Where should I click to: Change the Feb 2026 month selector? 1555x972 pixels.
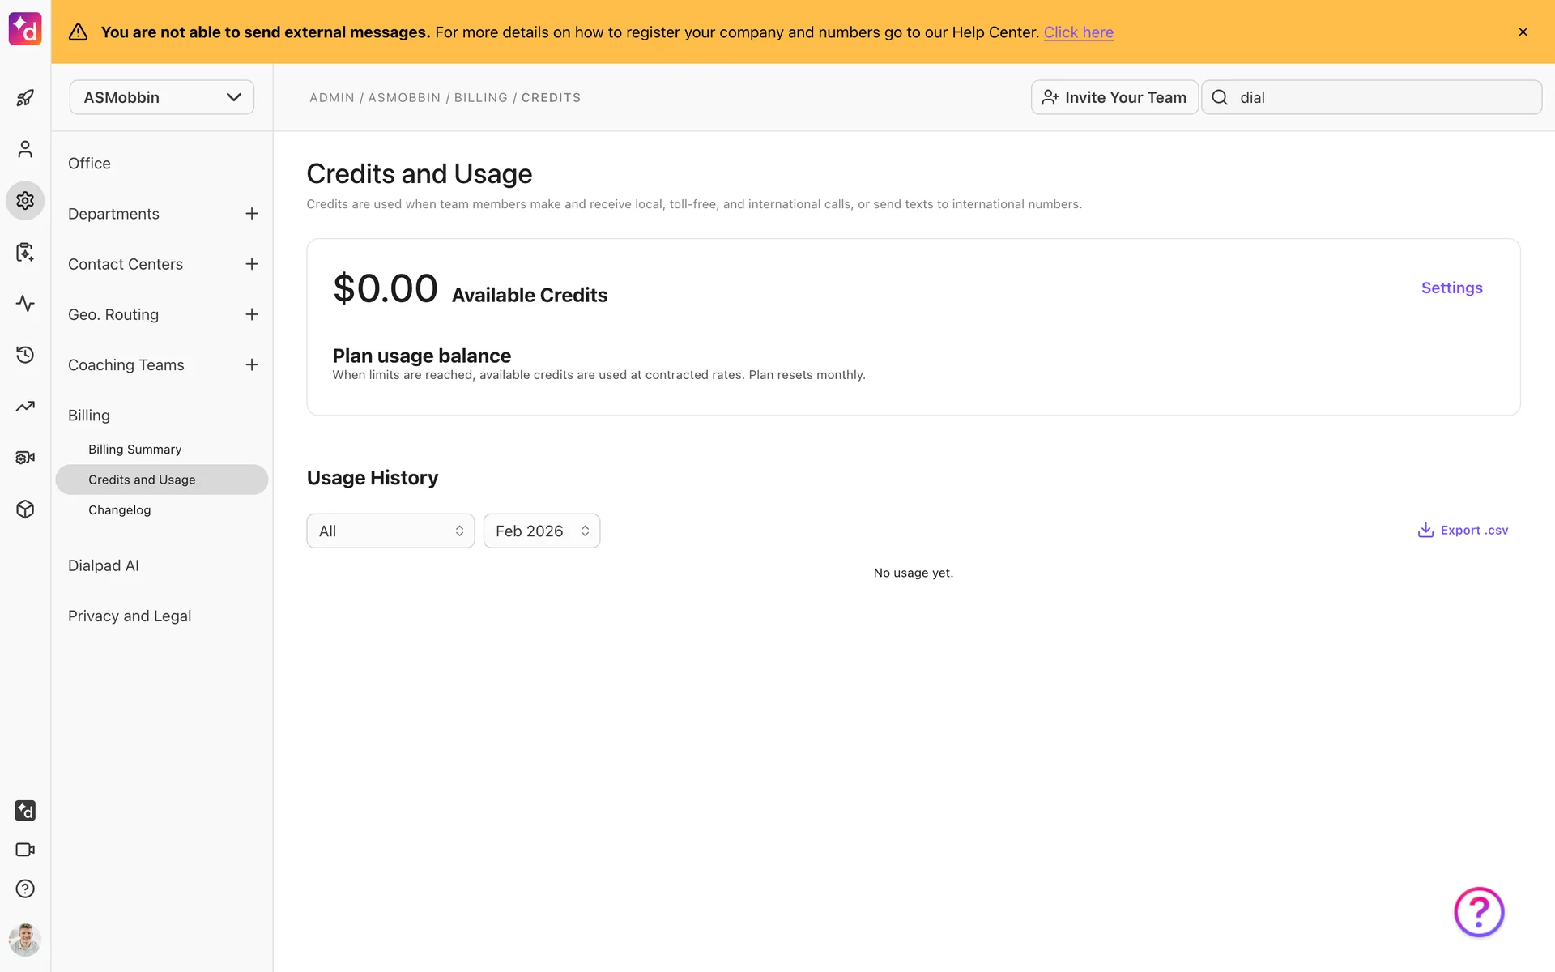click(541, 531)
